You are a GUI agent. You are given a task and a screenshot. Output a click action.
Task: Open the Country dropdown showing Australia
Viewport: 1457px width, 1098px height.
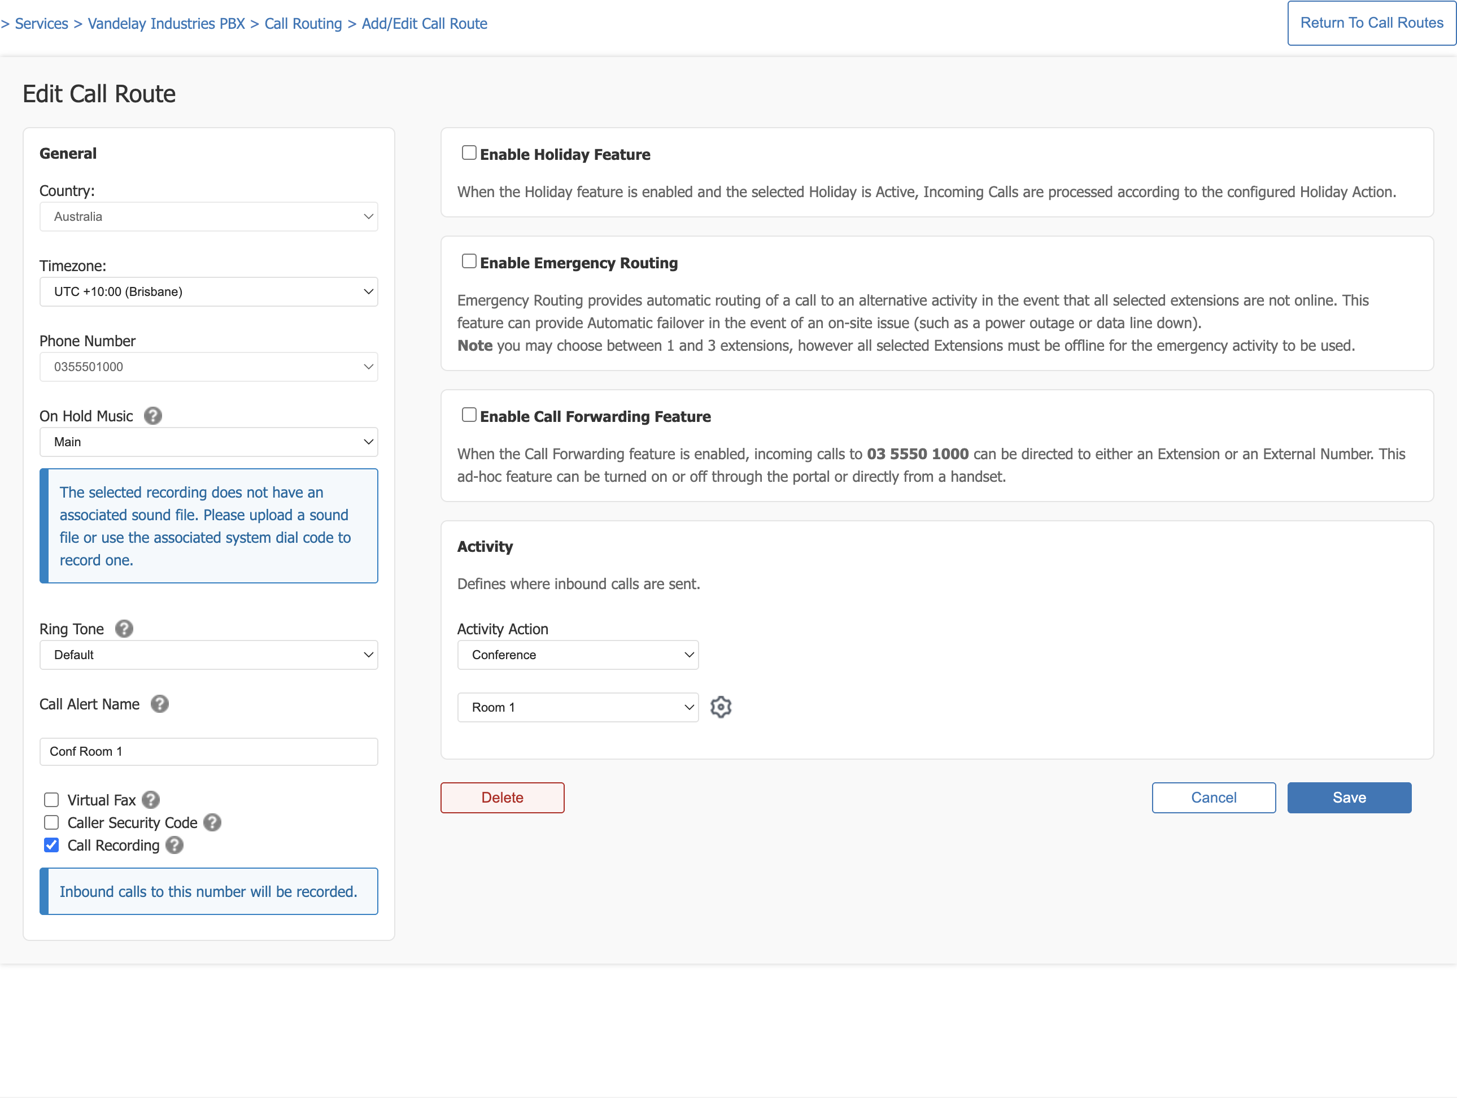209,216
